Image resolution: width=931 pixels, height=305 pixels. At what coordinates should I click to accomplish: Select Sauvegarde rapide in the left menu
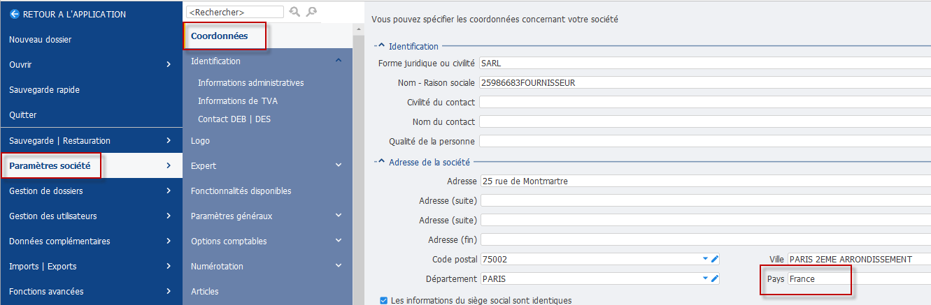pyautogui.click(x=91, y=90)
